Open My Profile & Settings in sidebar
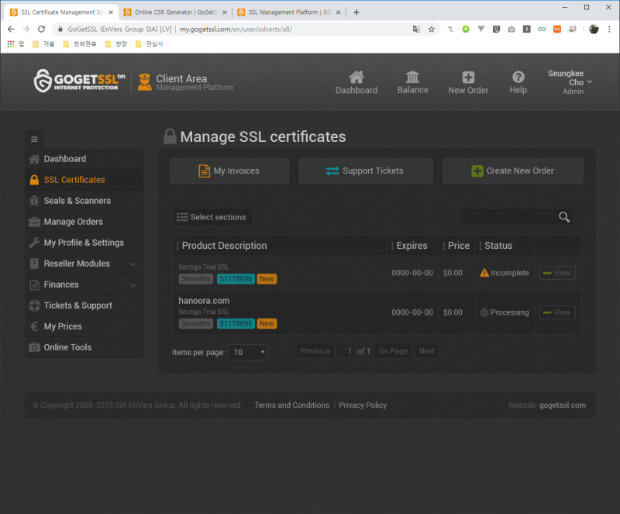 [84, 243]
